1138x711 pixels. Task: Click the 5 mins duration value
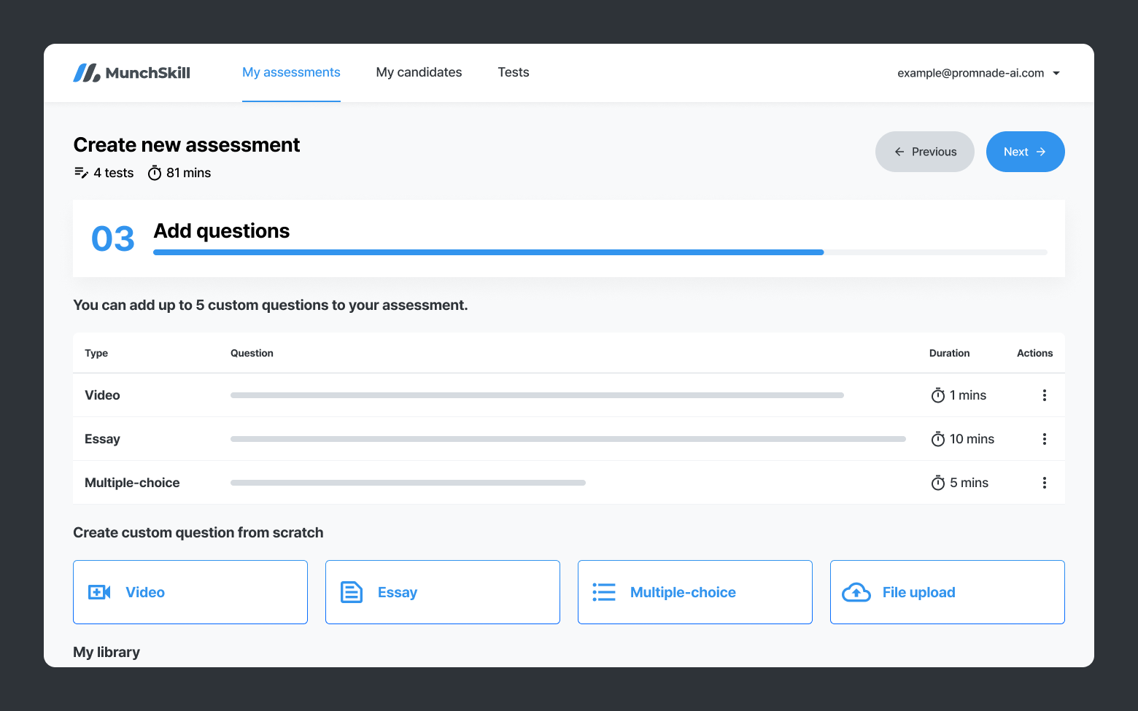pyautogui.click(x=969, y=483)
